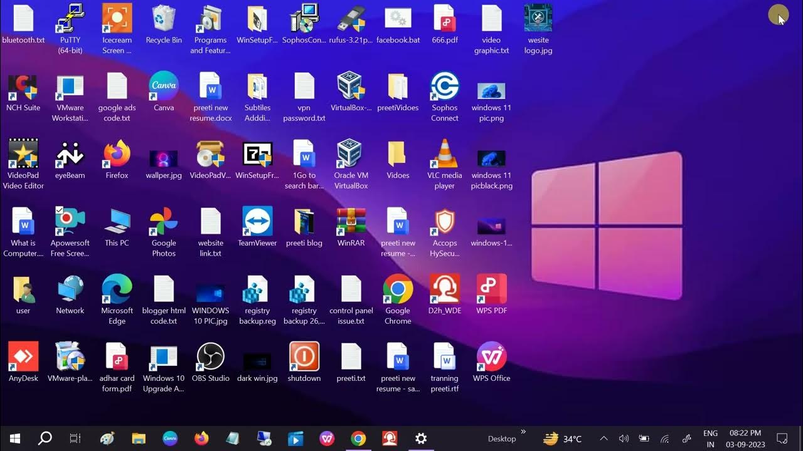
Task: Open the bluetooth.txt file
Action: click(x=23, y=19)
